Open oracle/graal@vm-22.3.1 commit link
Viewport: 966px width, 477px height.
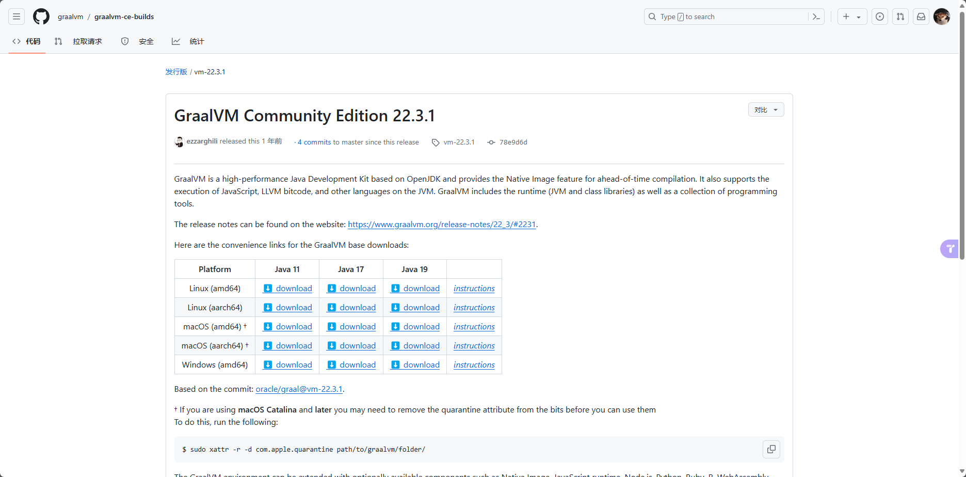(x=299, y=389)
